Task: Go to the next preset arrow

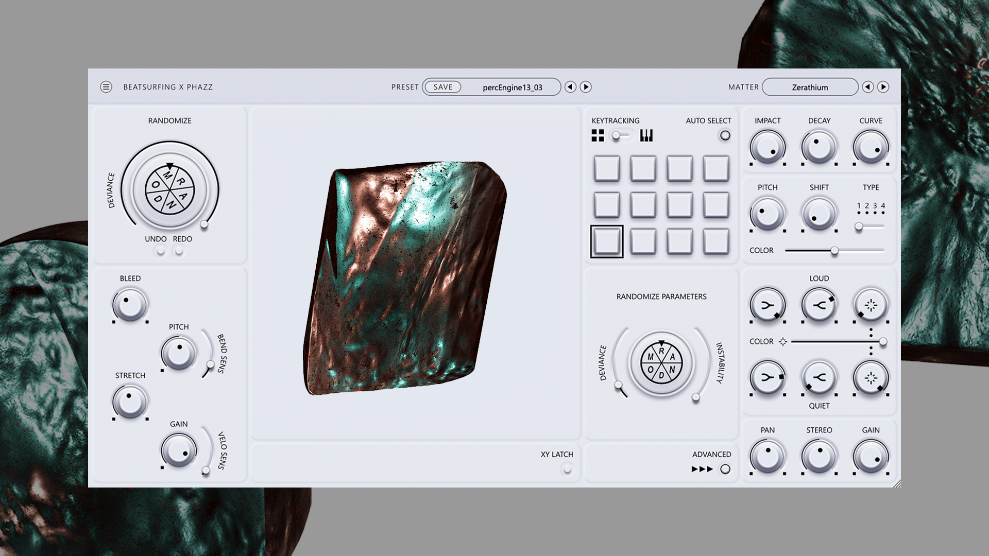Action: pyautogui.click(x=586, y=87)
